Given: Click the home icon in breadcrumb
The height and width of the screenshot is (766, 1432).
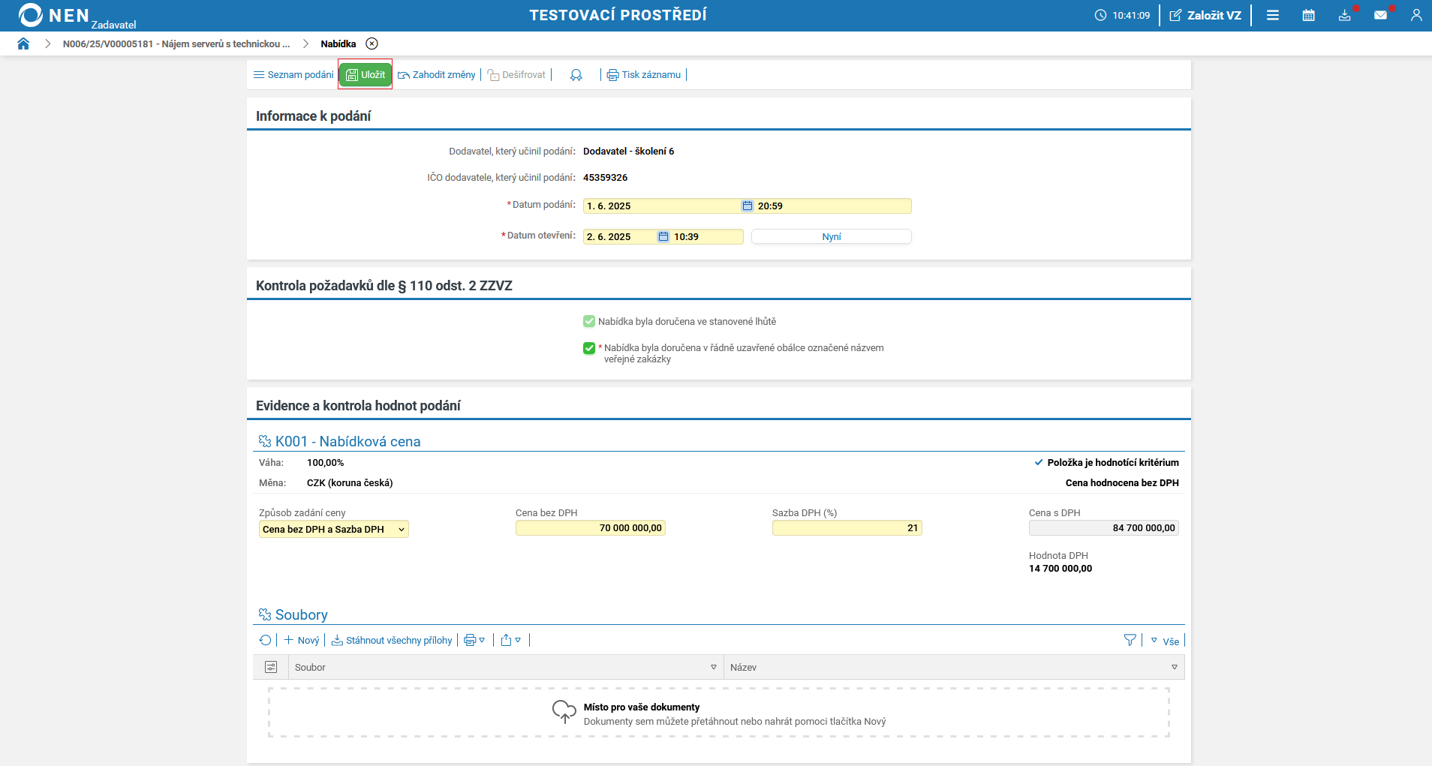Looking at the screenshot, I should [x=23, y=44].
